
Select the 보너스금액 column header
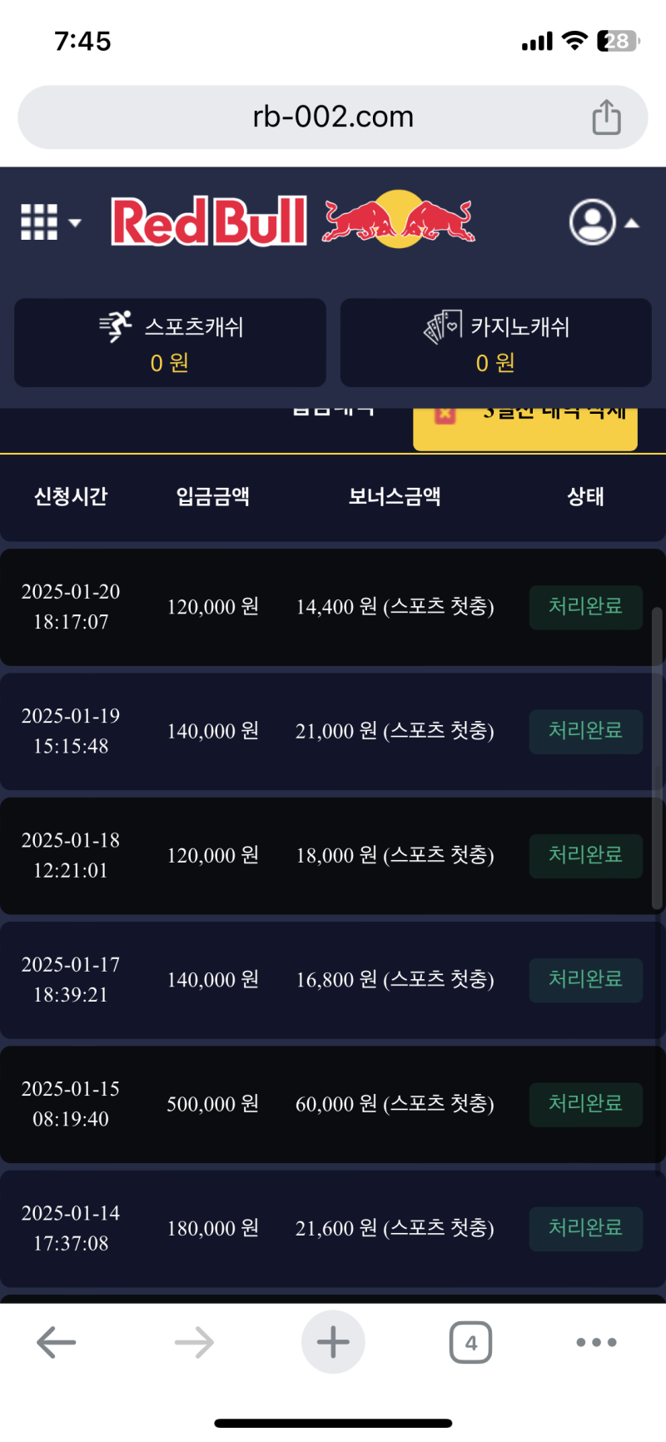[395, 497]
